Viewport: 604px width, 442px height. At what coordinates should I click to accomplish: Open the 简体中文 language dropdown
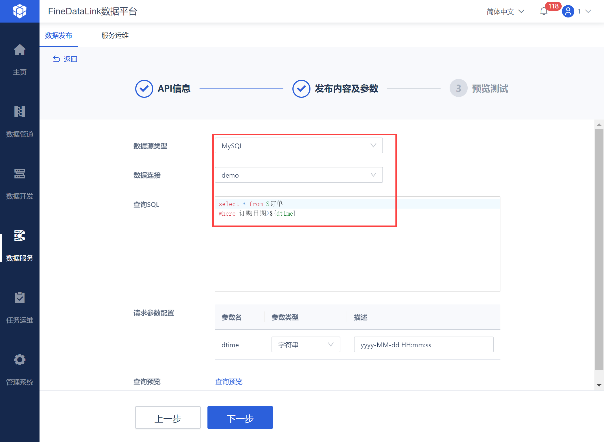pos(505,12)
